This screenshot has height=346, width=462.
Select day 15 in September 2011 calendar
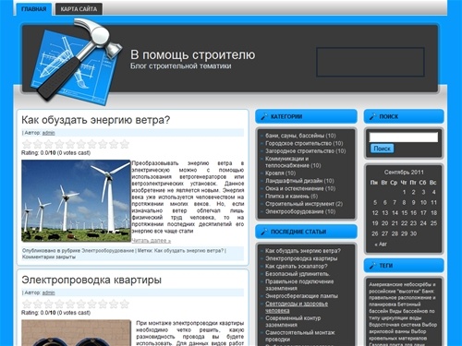404,213
